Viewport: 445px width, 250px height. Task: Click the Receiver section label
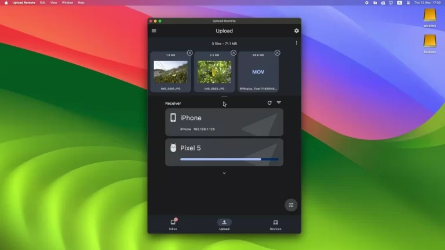(x=173, y=103)
